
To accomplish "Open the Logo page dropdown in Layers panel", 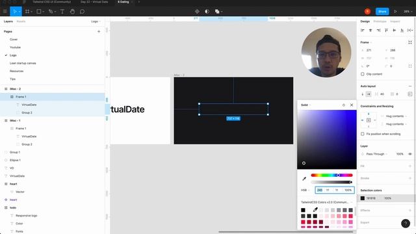I will click(x=96, y=21).
